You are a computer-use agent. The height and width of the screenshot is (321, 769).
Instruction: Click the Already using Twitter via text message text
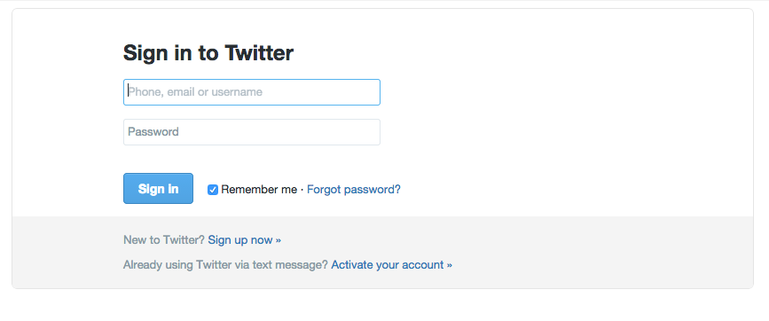pos(225,265)
